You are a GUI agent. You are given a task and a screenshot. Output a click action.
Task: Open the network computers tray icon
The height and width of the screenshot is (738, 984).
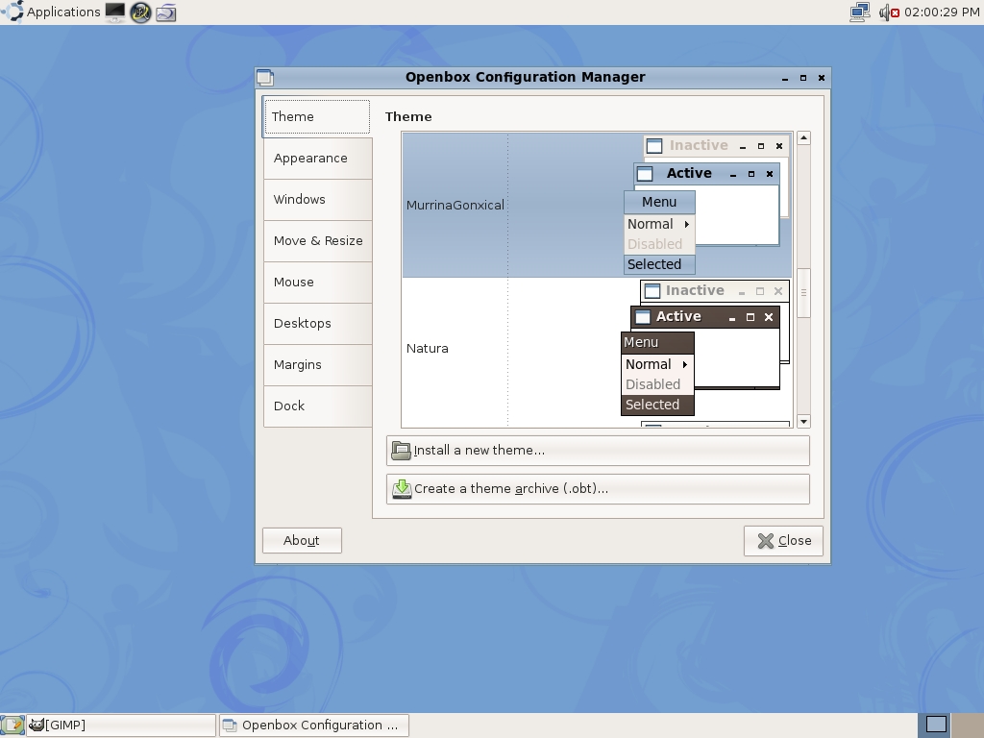[860, 12]
